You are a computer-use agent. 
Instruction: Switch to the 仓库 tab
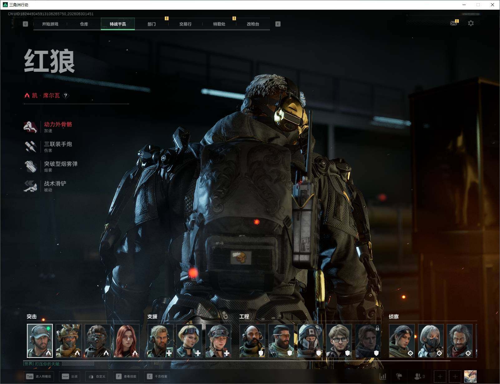84,24
